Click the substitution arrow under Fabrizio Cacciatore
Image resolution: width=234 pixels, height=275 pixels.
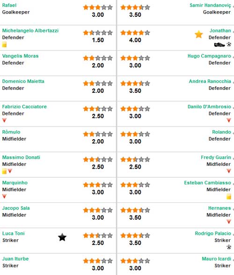click(4, 120)
